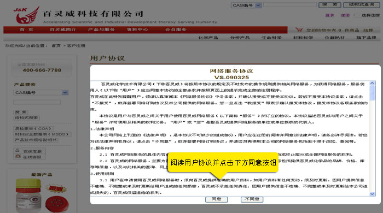Open 资料中心 menu item
This screenshot has width=383, height=213.
pos(137,29)
